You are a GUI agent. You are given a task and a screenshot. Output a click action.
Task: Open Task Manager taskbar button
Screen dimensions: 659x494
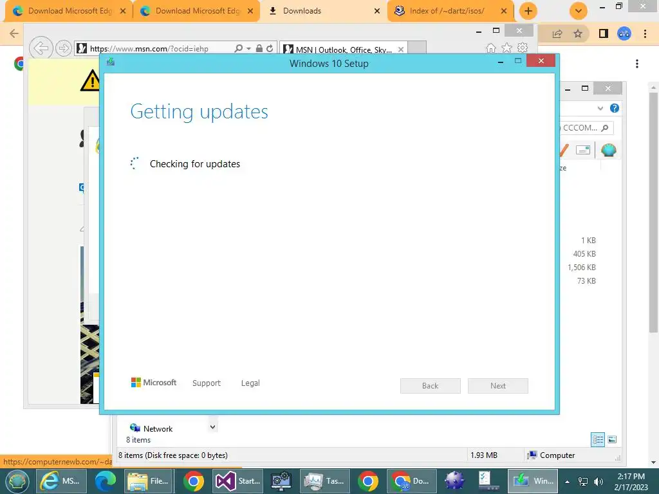point(325,481)
